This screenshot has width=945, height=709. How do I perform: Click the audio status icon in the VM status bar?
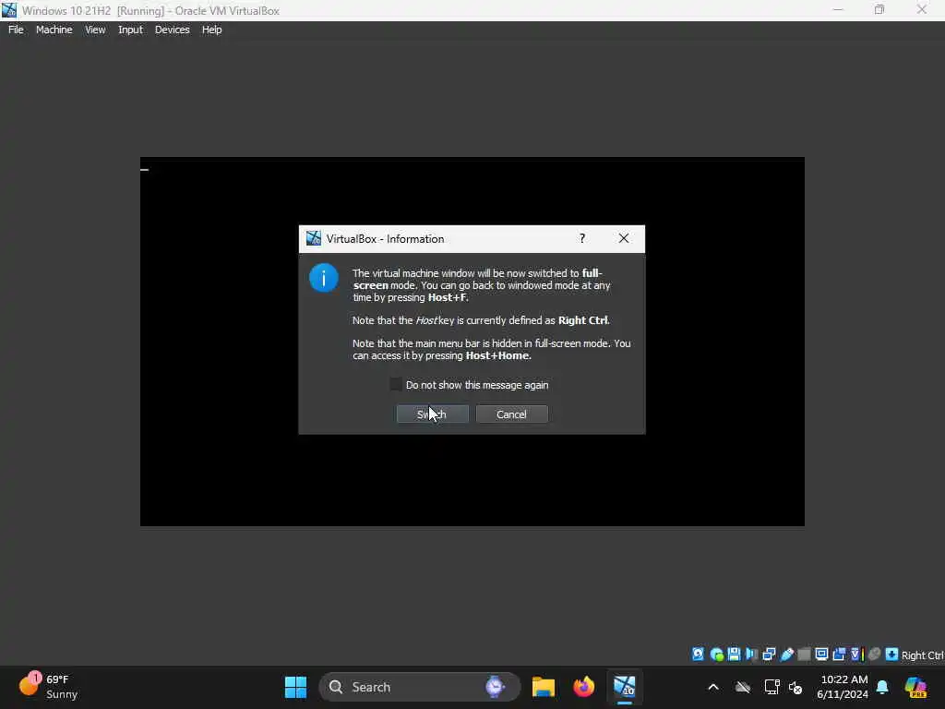[751, 655]
